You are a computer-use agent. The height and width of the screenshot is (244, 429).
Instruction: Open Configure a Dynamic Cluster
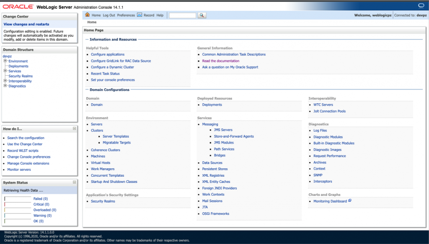112,67
